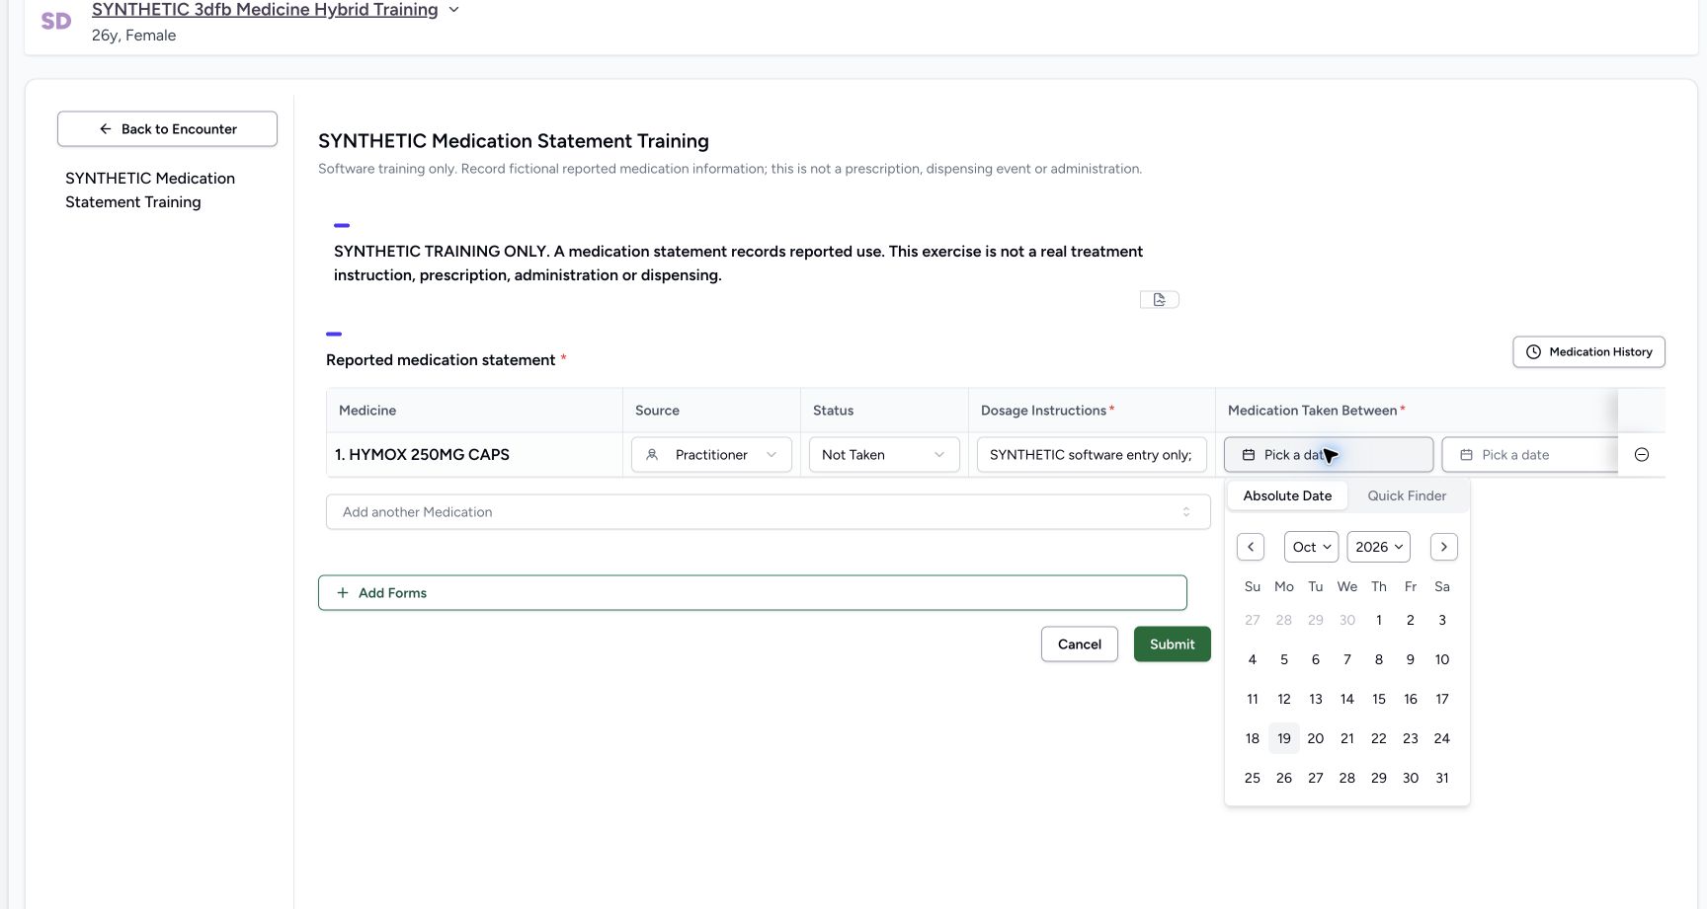Select October 19 in the calendar
Image resolution: width=1707 pixels, height=909 pixels.
(1284, 738)
